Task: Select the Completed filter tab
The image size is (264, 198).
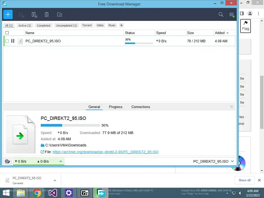Action: coord(43,26)
